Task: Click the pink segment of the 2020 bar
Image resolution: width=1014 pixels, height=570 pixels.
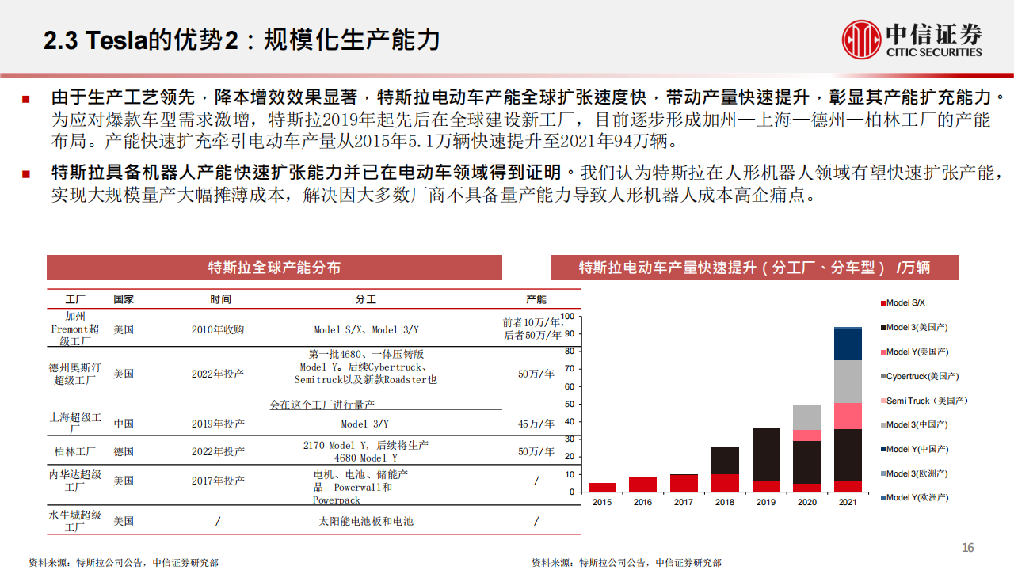Action: [806, 435]
